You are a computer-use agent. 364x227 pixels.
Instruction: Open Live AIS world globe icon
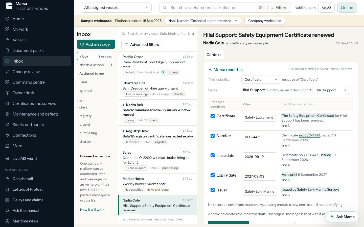pyautogui.click(x=7, y=158)
